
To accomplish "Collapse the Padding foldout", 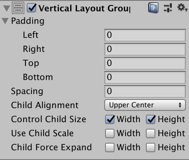I will pyautogui.click(x=5, y=21).
